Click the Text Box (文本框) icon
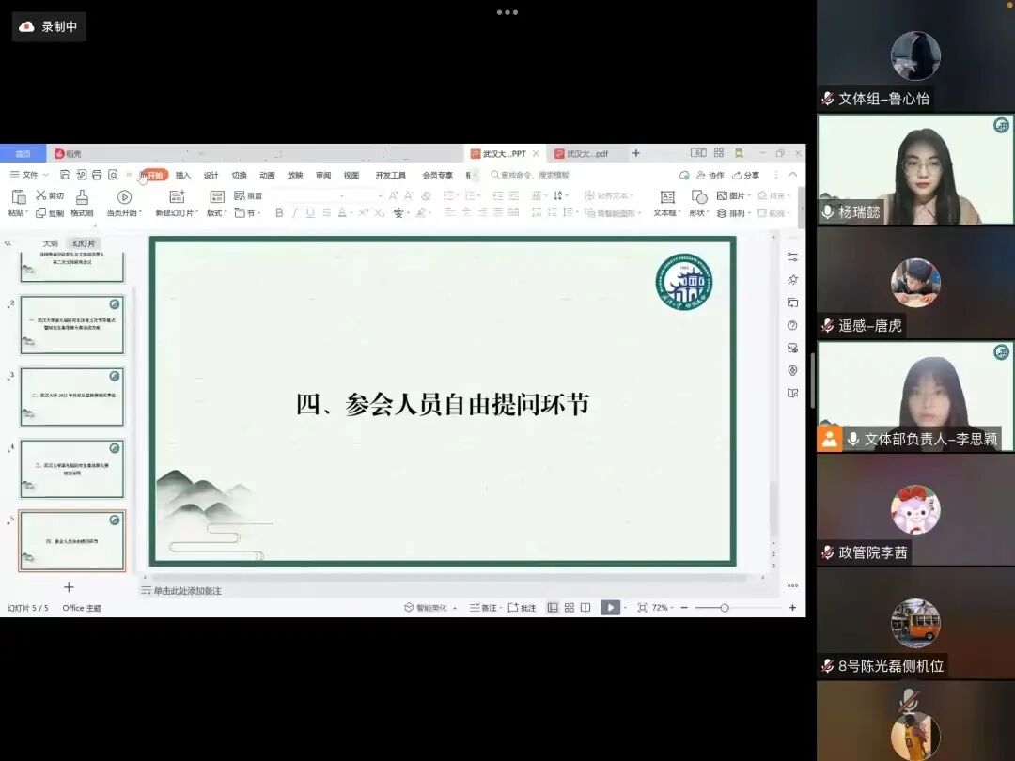The image size is (1015, 761). point(667,196)
